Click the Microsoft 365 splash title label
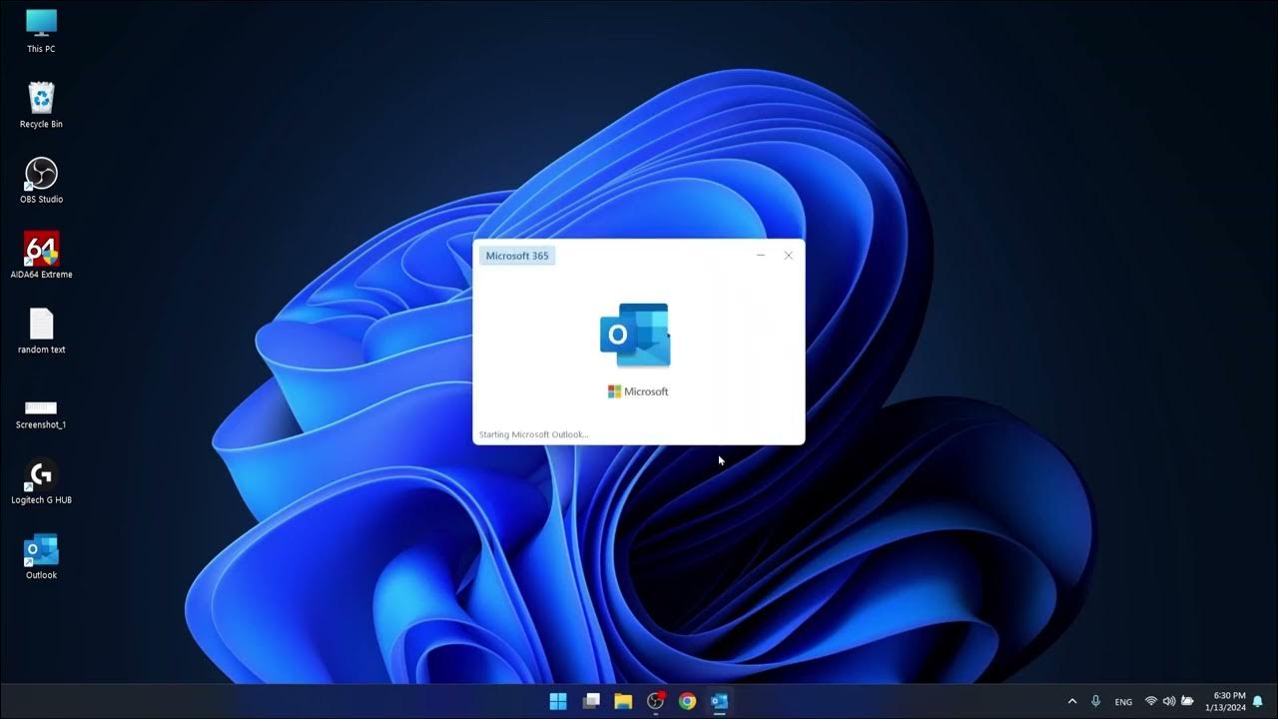The image size is (1278, 719). [x=517, y=256]
